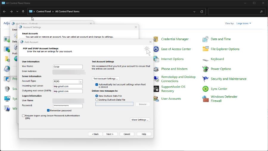Viewport: 268px width, 151px height.
Task: Click Control Panel breadcrumb
Action: pyautogui.click(x=43, y=11)
